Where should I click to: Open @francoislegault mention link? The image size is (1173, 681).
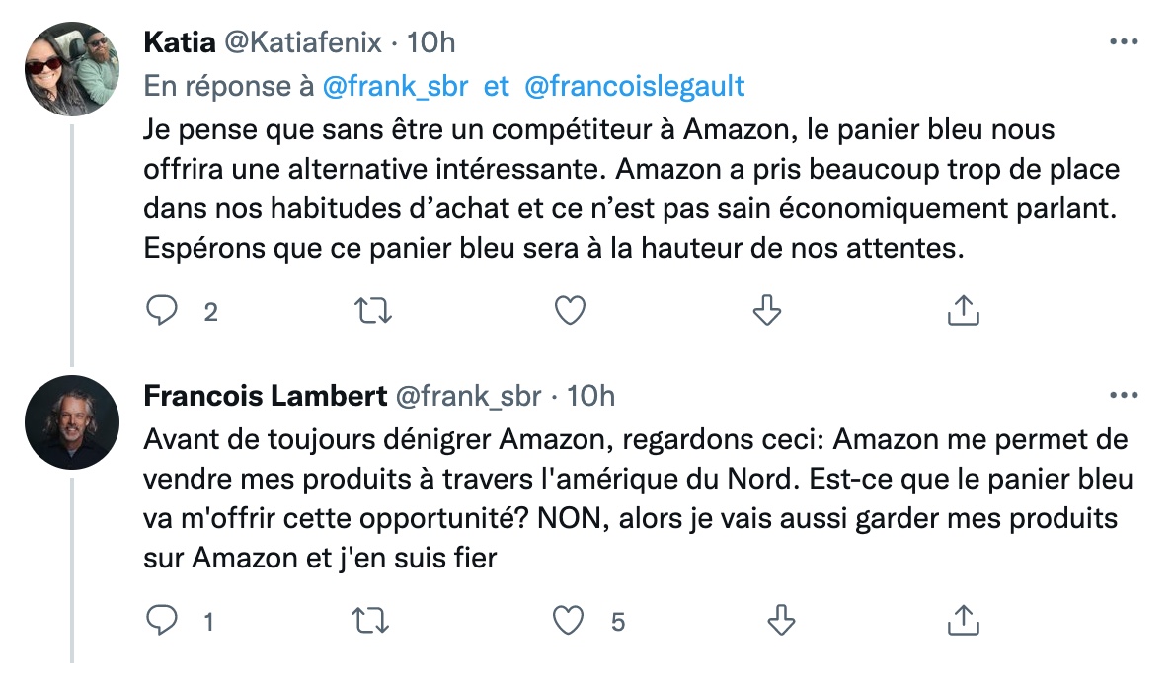634,87
